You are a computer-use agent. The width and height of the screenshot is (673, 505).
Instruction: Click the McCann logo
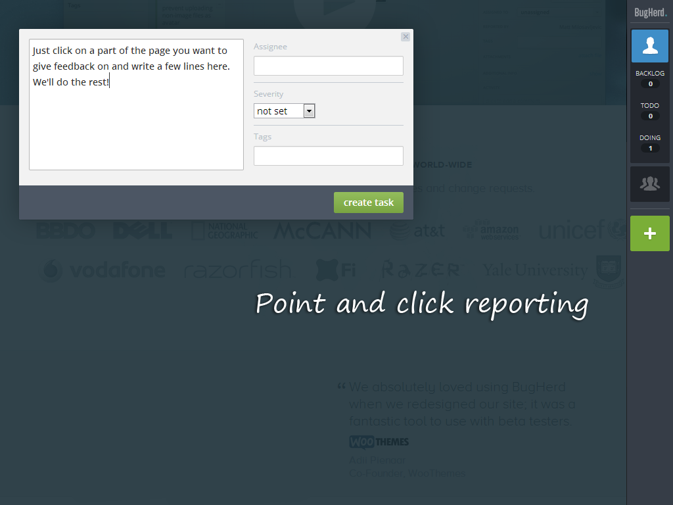point(322,231)
